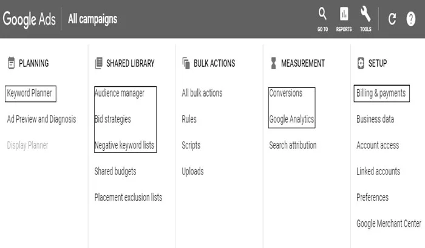
Task: Click the Planning section calendar icon
Action: (x=11, y=63)
